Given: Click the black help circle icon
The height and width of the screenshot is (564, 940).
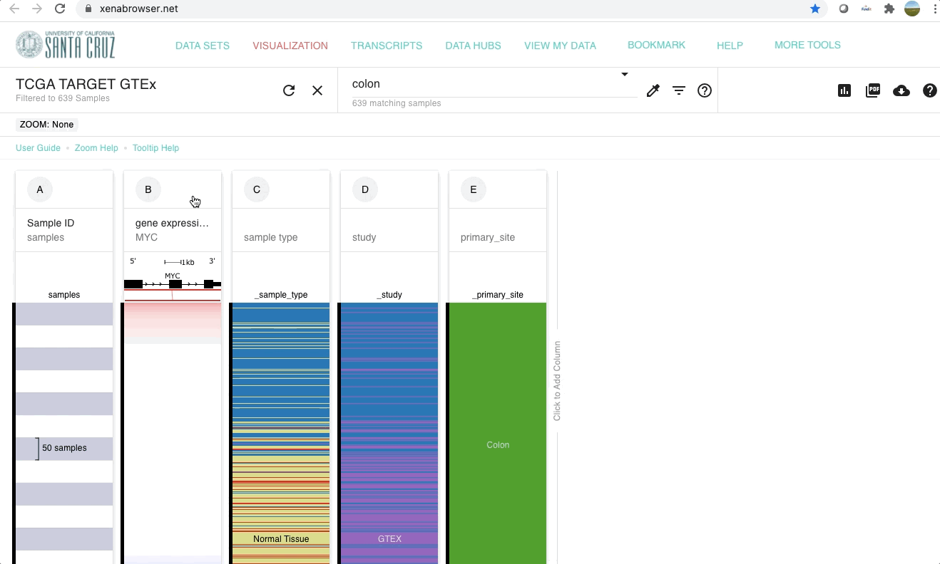Looking at the screenshot, I should [929, 90].
